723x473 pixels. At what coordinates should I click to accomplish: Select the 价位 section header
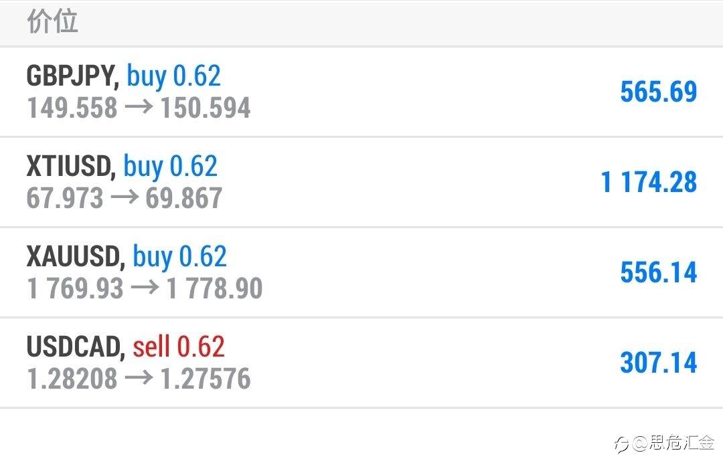click(x=53, y=21)
